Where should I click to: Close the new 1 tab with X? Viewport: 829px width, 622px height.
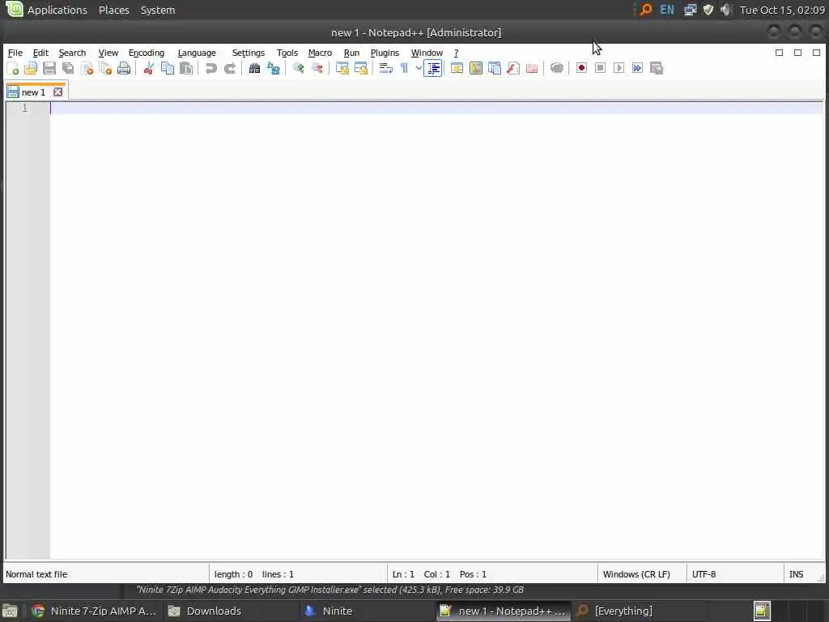click(x=58, y=92)
